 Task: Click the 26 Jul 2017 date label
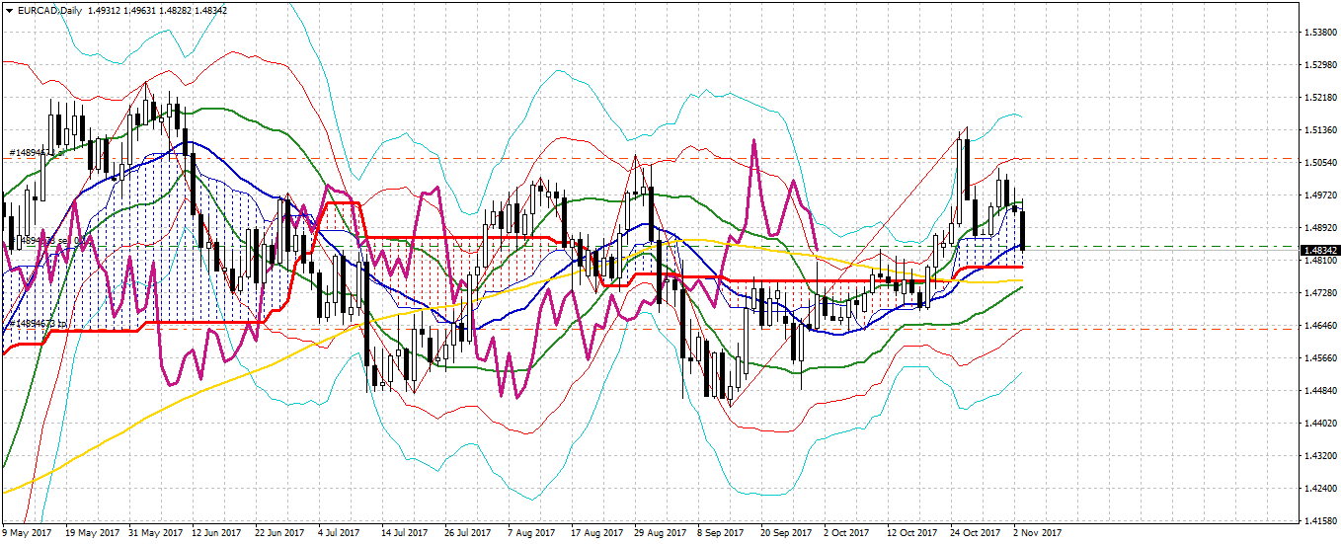469,533
